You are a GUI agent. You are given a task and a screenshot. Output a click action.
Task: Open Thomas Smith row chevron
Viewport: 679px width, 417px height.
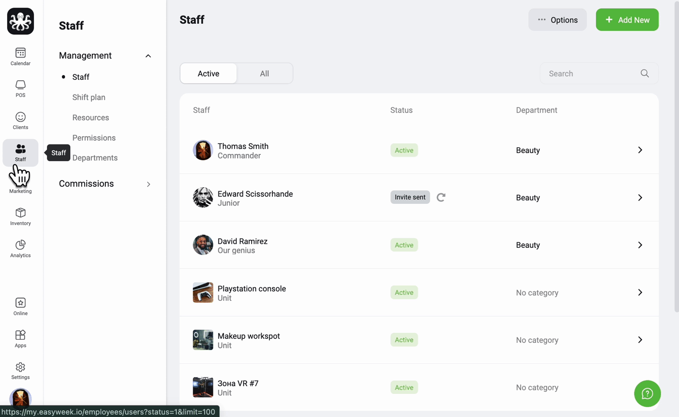click(x=640, y=150)
